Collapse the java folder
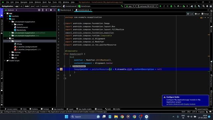Image resolution: width=213 pixels, height=120 pixels. [x=7, y=19]
